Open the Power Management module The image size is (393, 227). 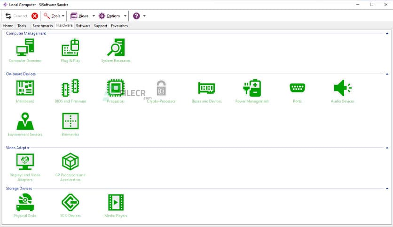(252, 91)
